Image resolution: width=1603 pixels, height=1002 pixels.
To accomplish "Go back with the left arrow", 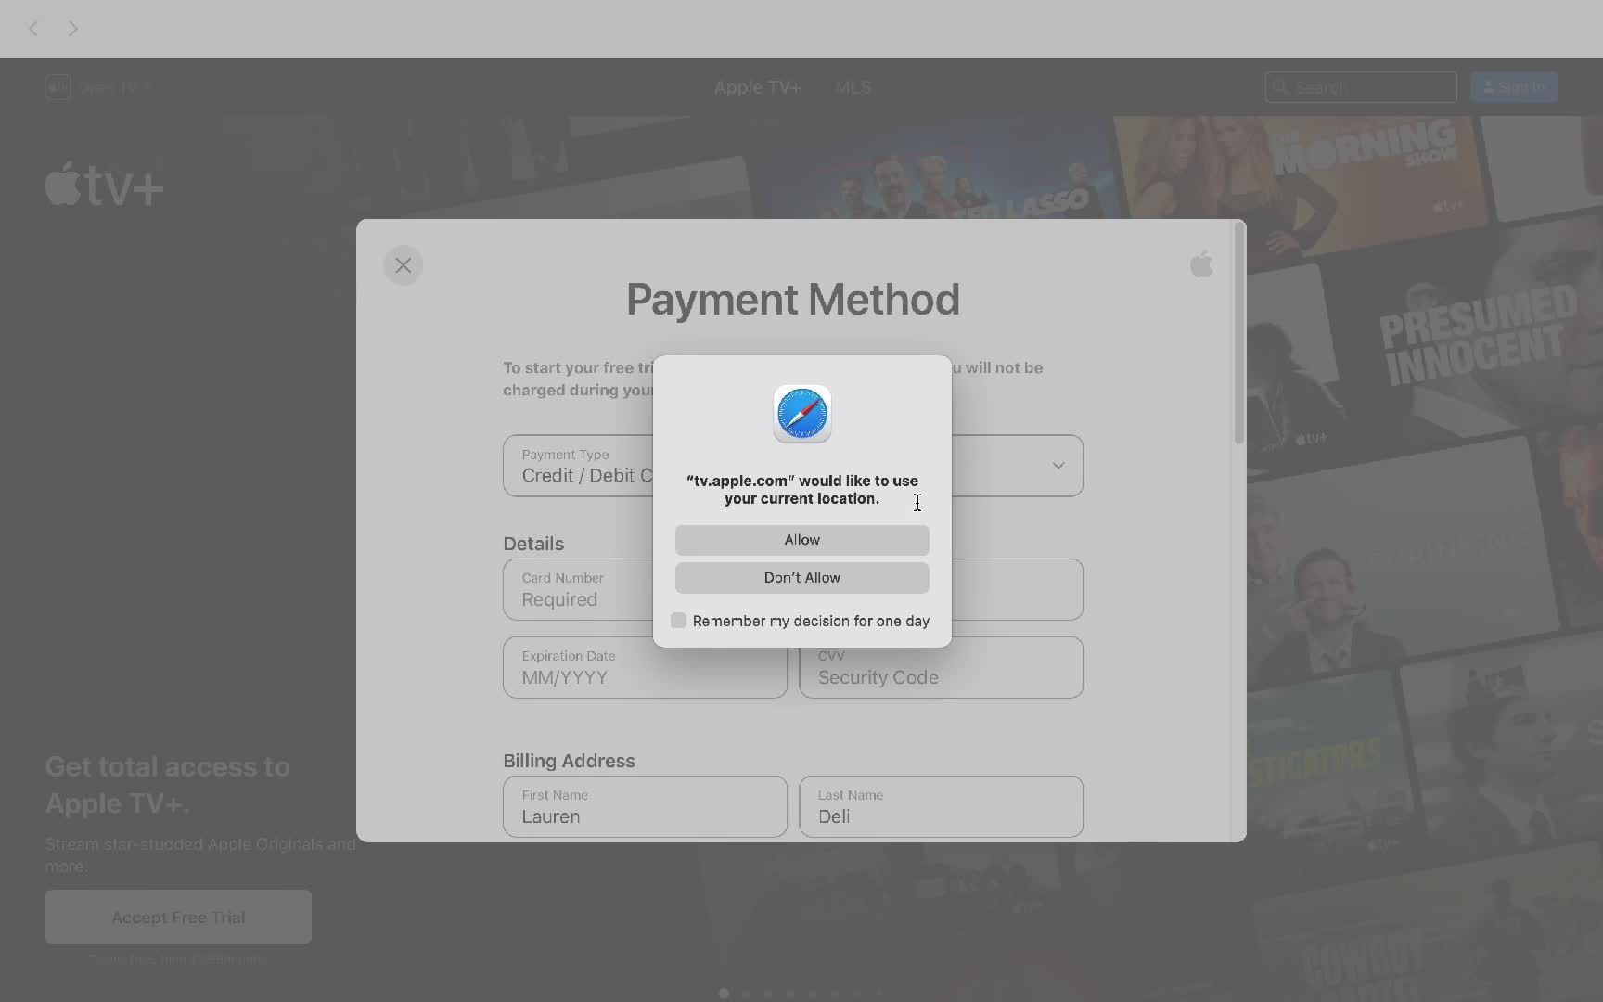I will pyautogui.click(x=33, y=29).
